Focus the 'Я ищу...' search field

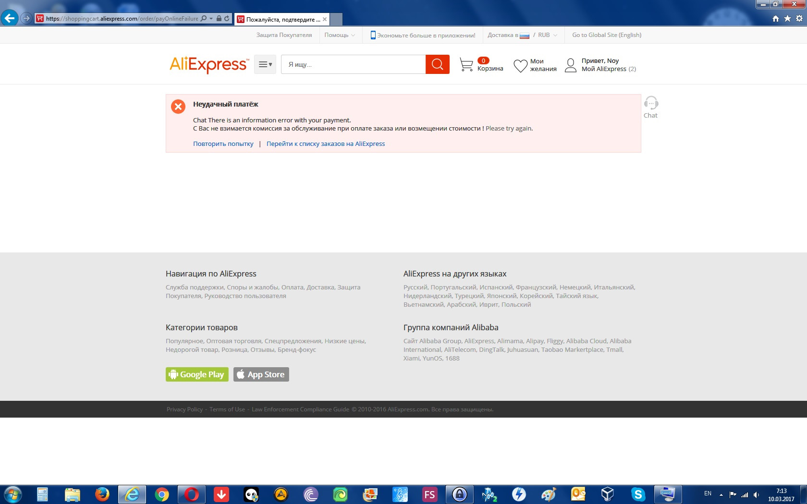(354, 64)
